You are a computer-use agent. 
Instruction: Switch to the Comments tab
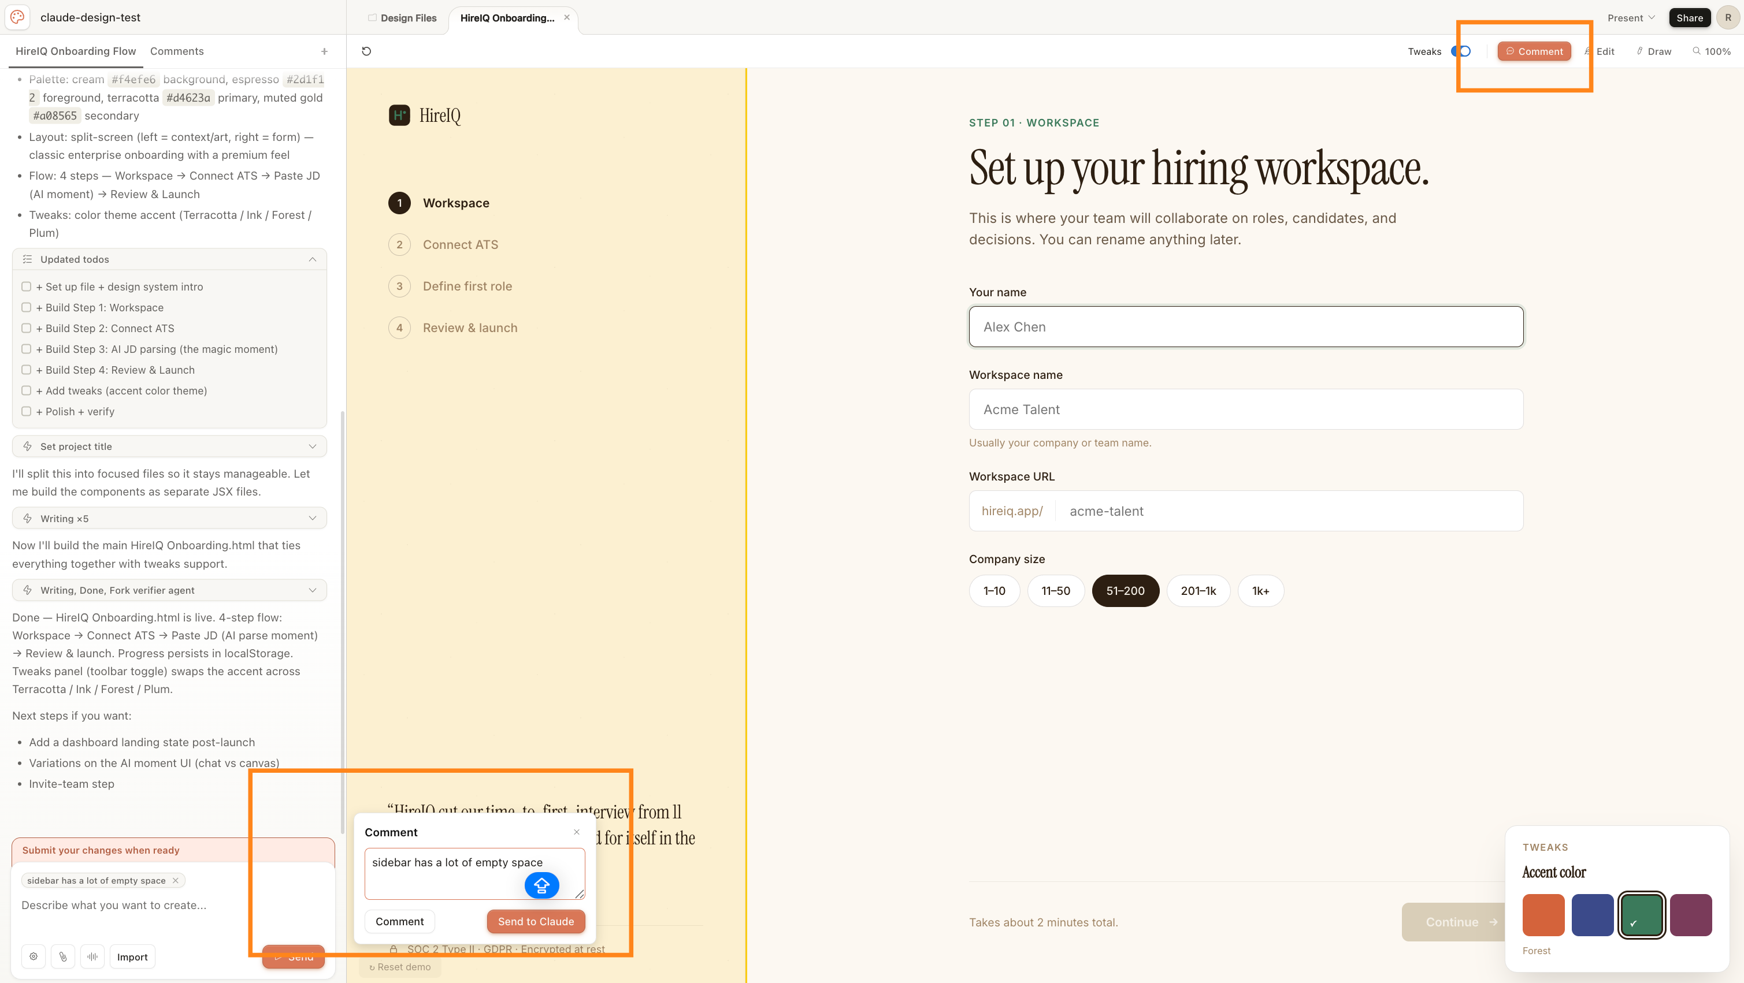tap(177, 51)
